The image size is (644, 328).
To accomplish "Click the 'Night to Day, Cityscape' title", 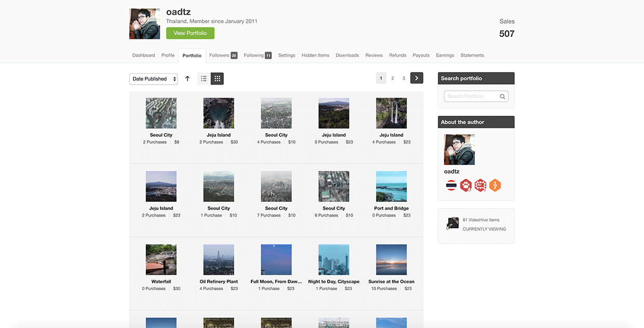I will pos(333,282).
